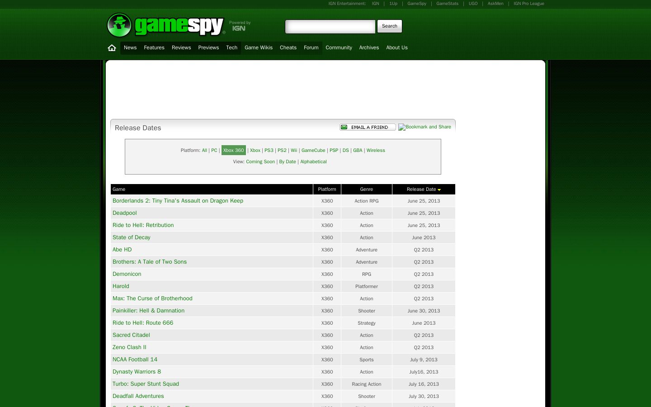
Task: Filter platform by GameCube
Action: click(x=313, y=151)
